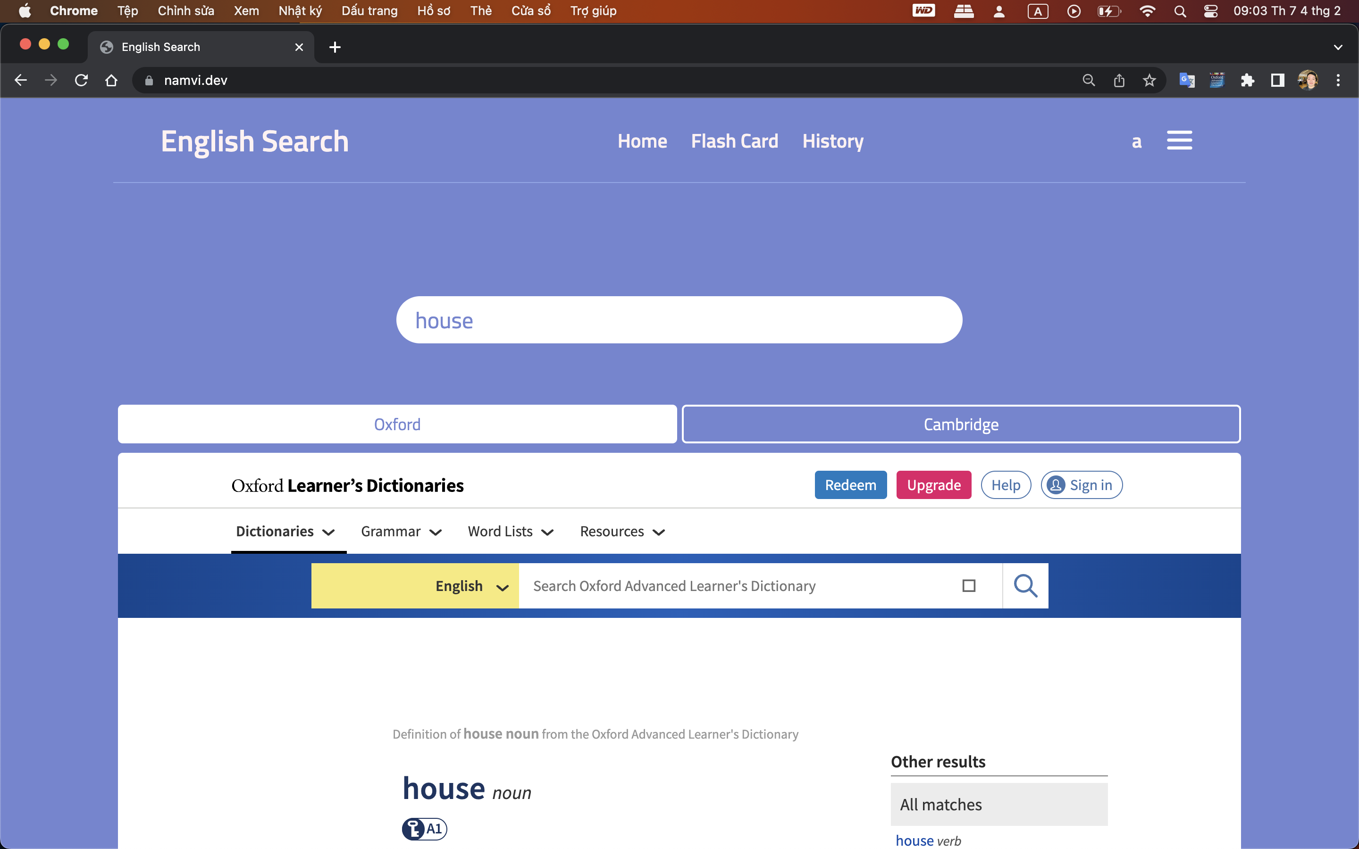Open the Chrome extensions puzzle icon
Image resolution: width=1359 pixels, height=849 pixels.
(1247, 80)
